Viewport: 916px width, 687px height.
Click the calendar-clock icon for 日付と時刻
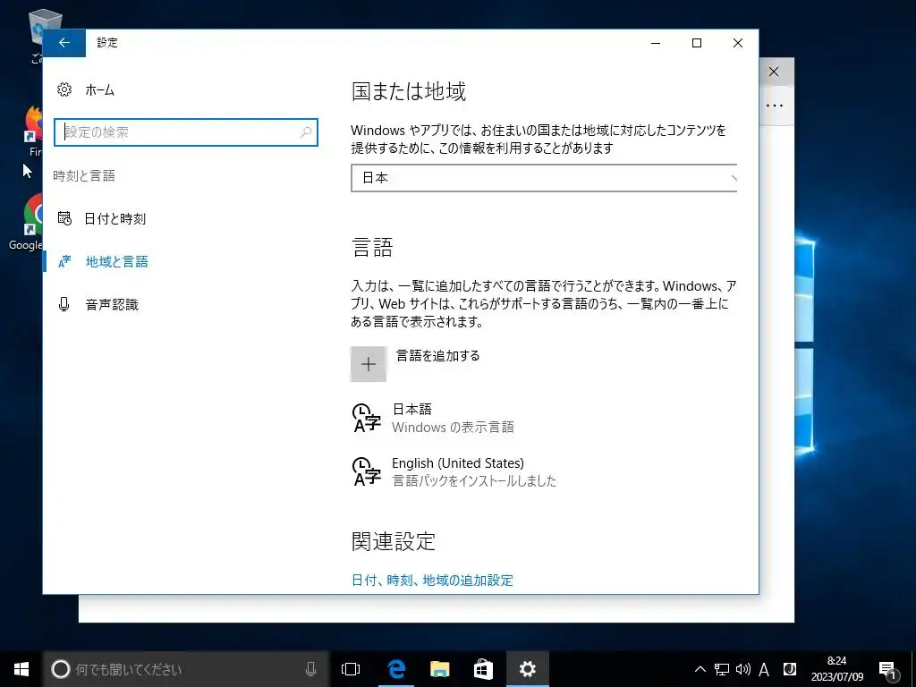click(x=64, y=218)
